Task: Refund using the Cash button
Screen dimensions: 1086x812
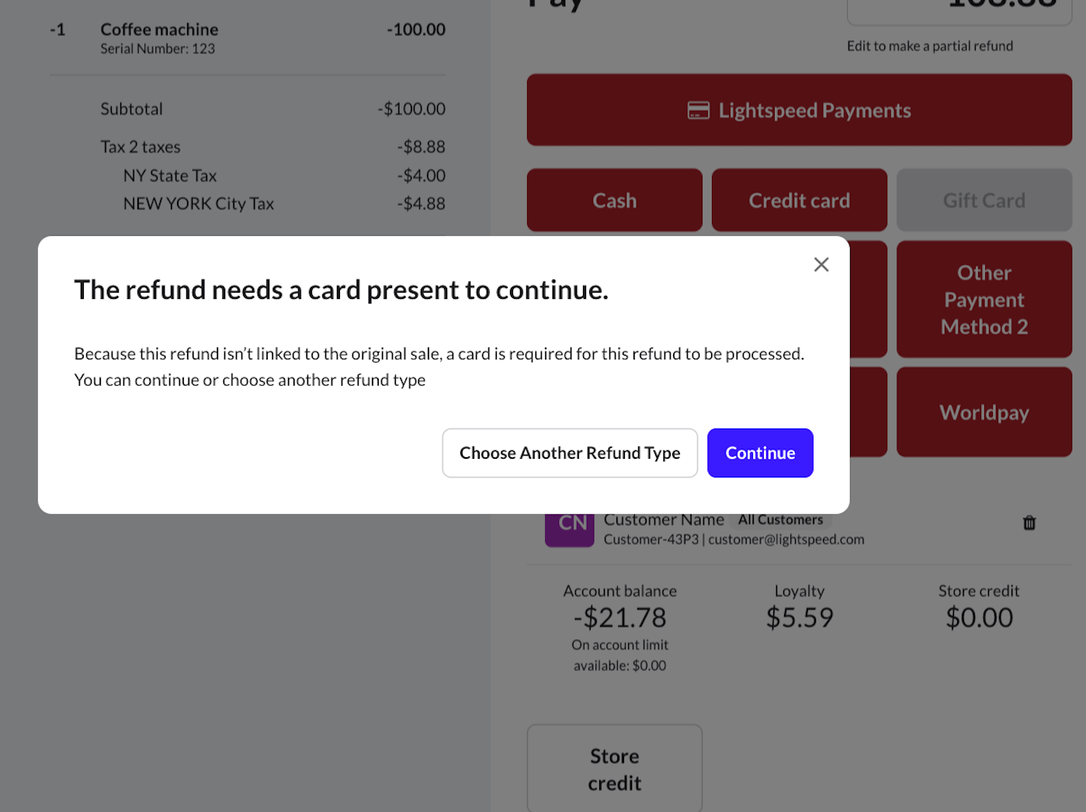Action: (x=614, y=200)
